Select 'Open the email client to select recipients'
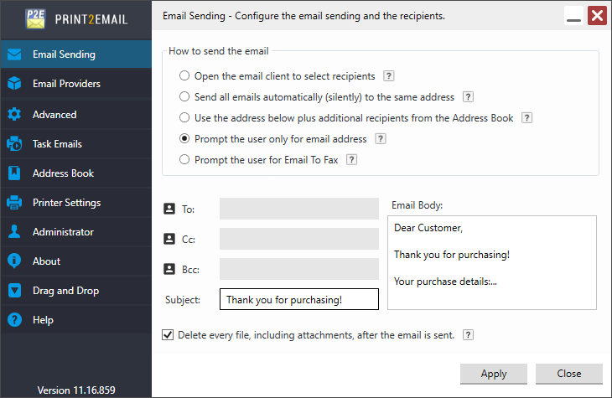This screenshot has height=398, width=612. [x=184, y=75]
